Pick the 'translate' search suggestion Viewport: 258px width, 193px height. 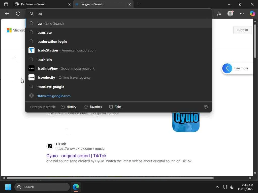pyautogui.click(x=118, y=32)
